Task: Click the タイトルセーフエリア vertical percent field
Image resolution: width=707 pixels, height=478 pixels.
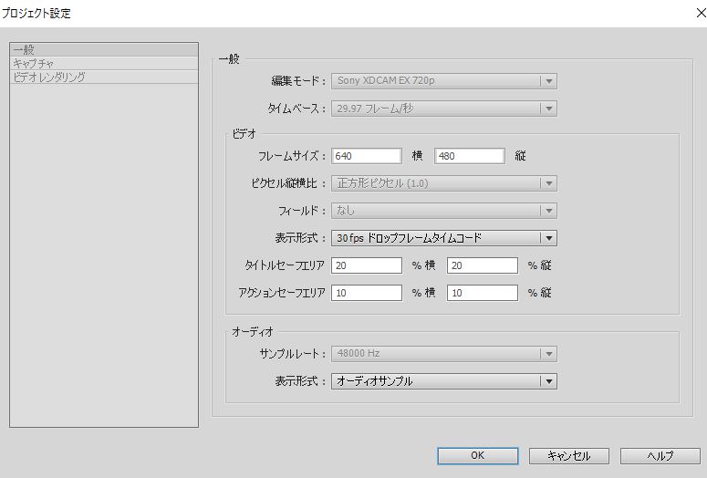Action: tap(483, 265)
